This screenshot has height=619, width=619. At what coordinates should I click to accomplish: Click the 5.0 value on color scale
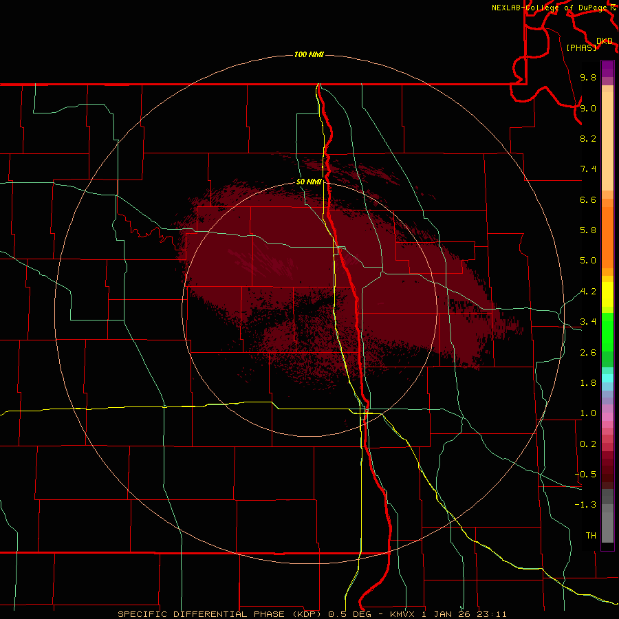coord(588,261)
